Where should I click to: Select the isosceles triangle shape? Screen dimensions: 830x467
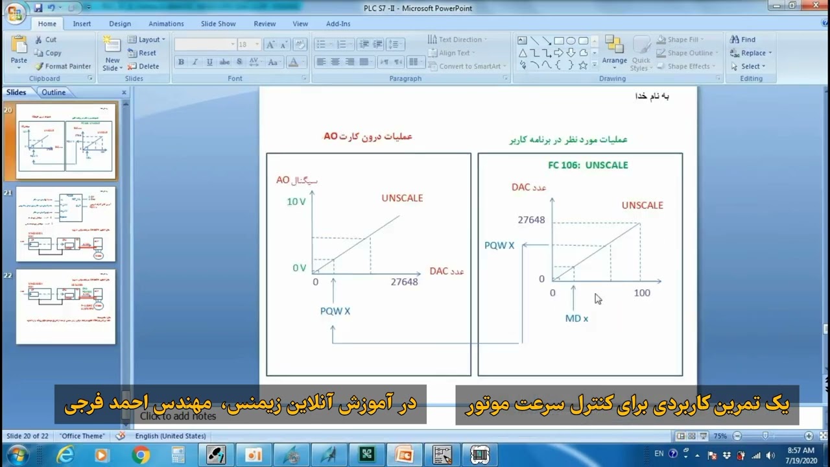click(x=522, y=53)
